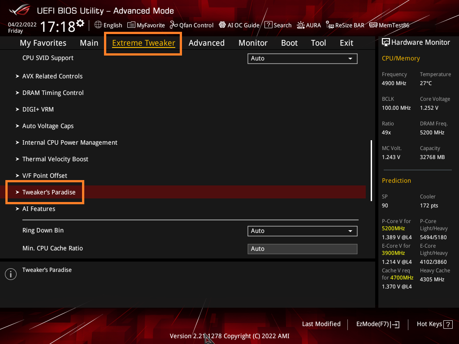Screen dimensions: 459x344
Task: Click the info icon beside Tweaker's Paradise description
Action: click(x=10, y=274)
